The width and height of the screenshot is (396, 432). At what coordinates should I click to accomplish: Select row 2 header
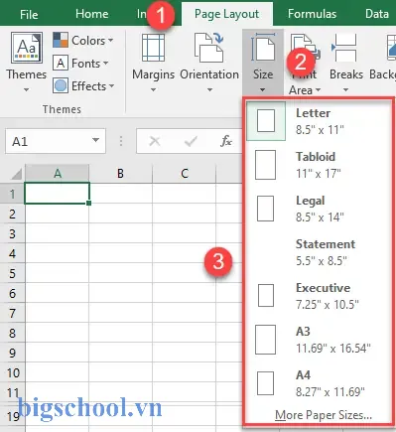coord(12,214)
